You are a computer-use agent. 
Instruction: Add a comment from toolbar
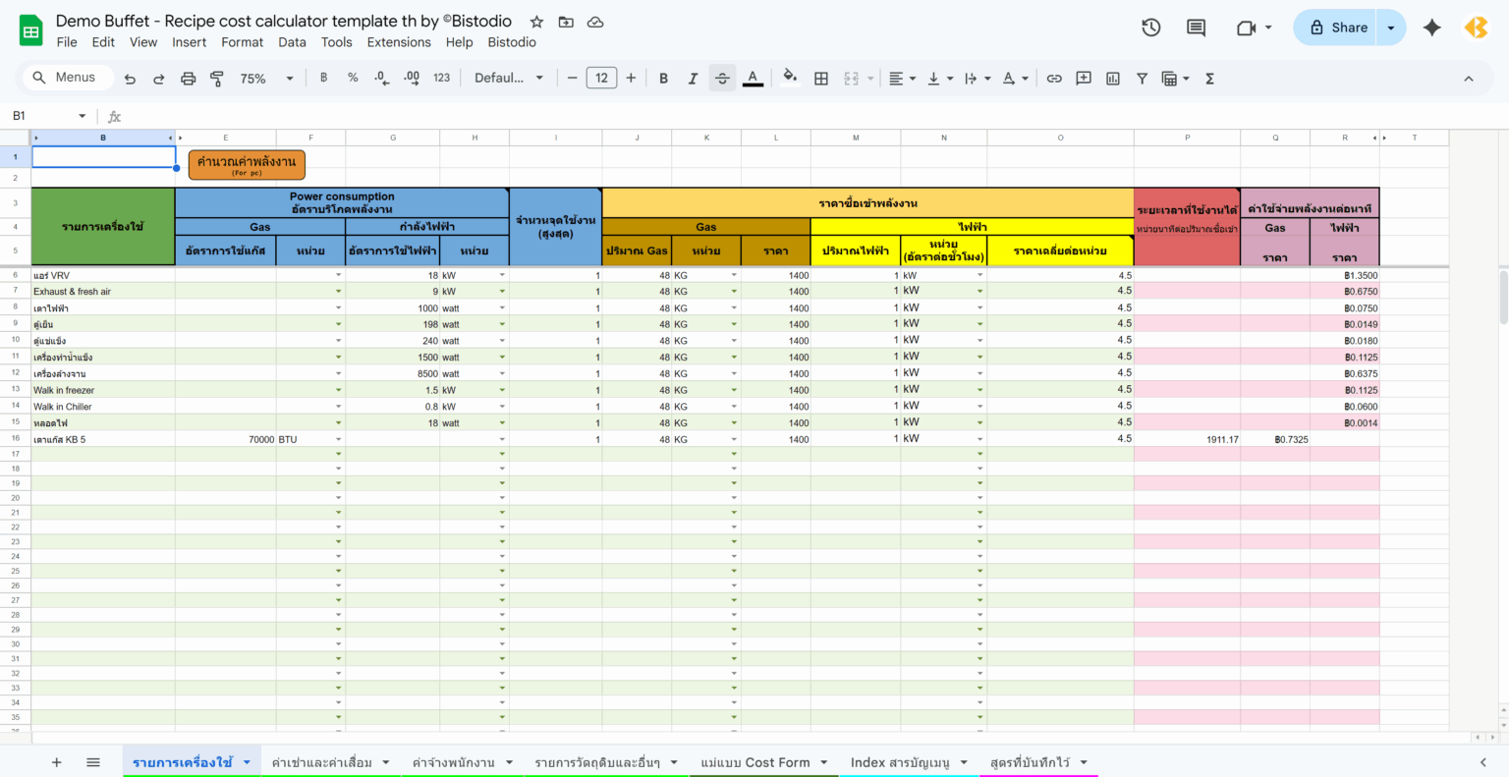[1084, 79]
